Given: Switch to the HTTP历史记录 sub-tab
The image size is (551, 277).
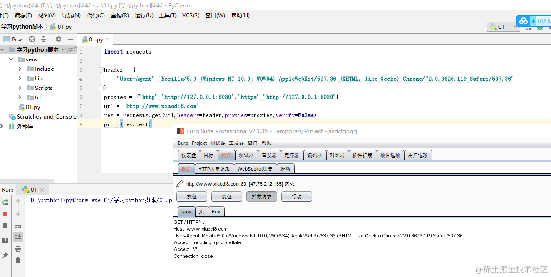Looking at the screenshot, I should (x=214, y=169).
